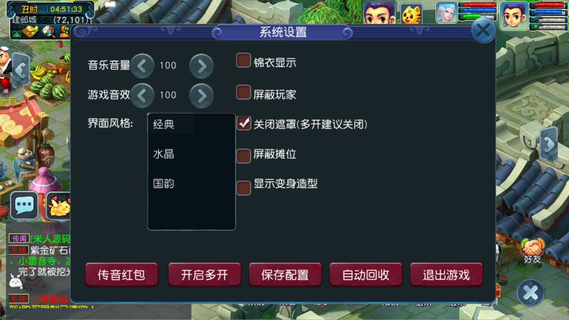Tap the chick emoji icon beside chat

(x=59, y=206)
